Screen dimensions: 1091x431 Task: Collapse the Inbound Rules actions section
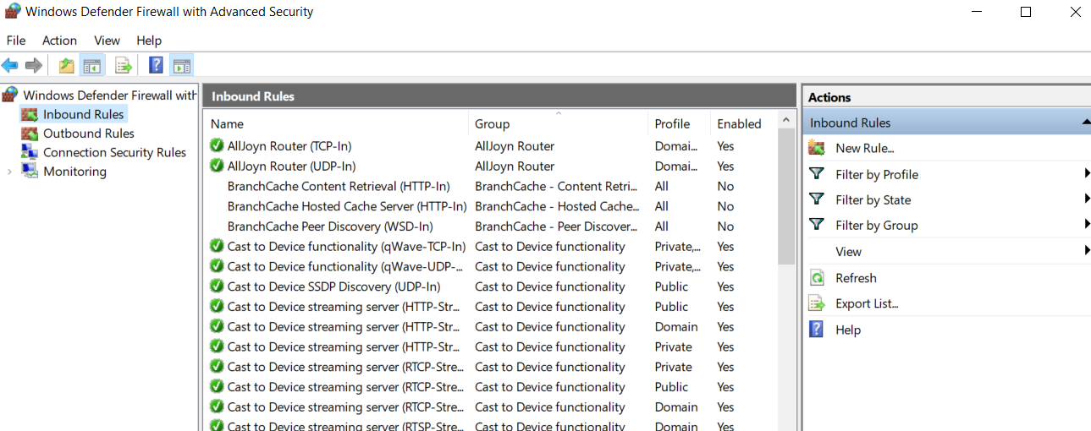pos(1086,123)
